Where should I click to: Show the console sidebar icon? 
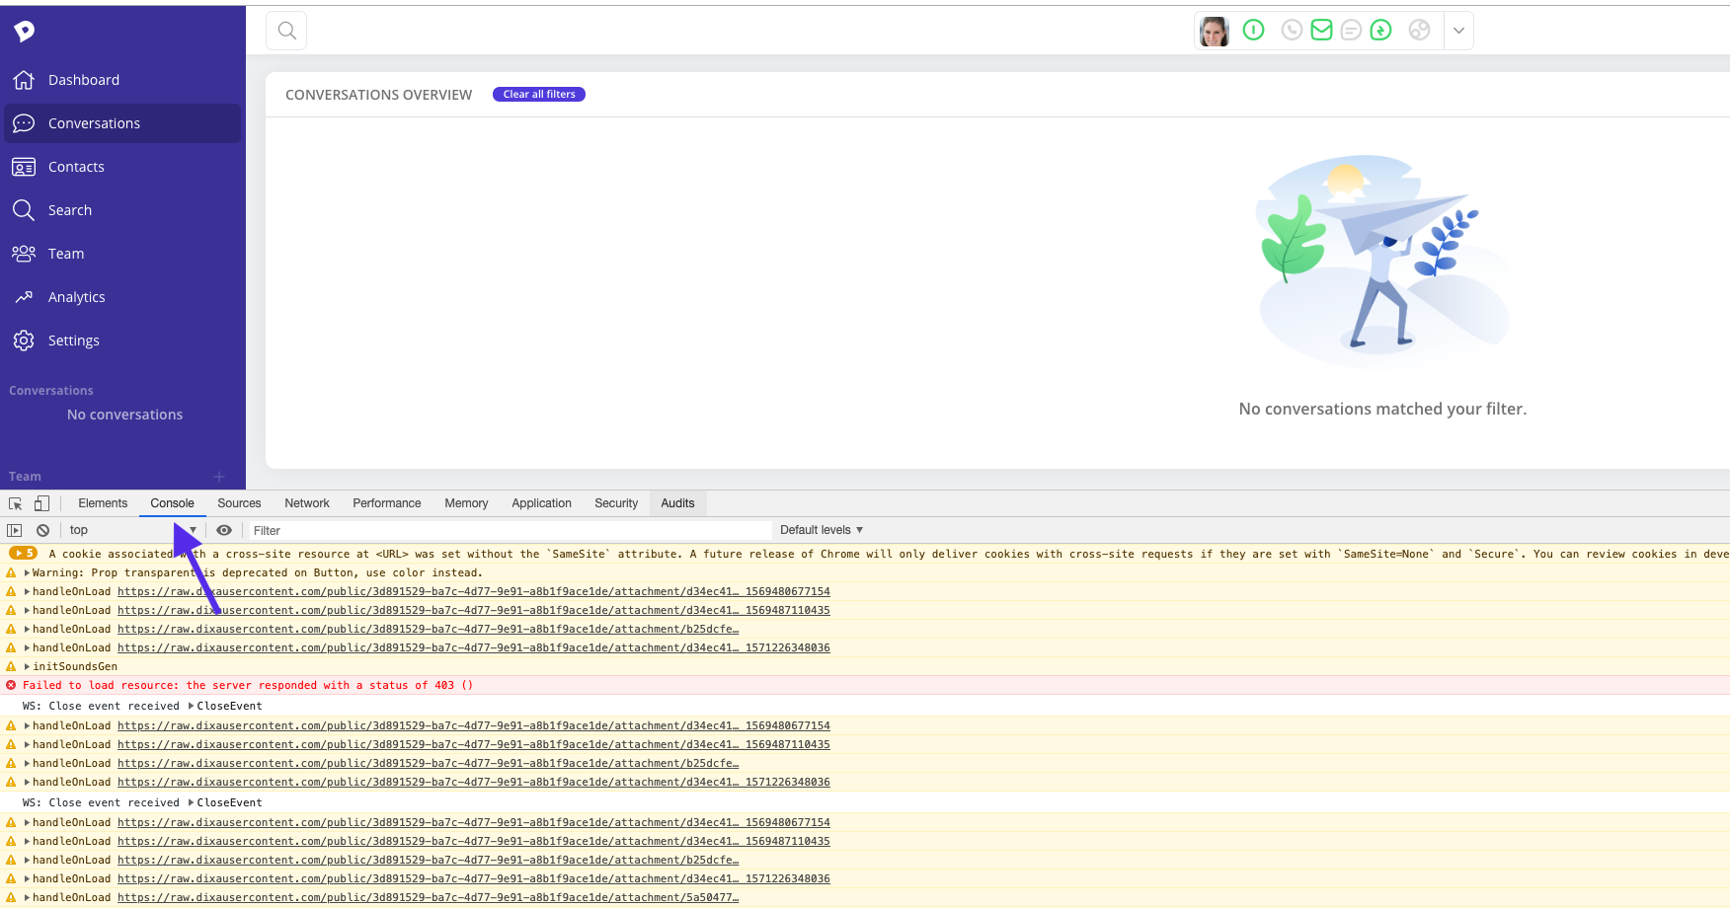pyautogui.click(x=15, y=531)
